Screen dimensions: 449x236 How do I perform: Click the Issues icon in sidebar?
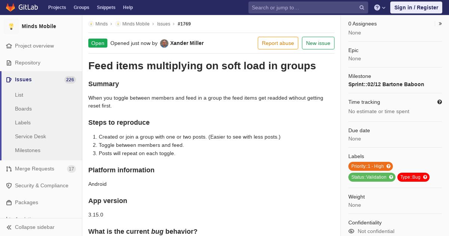coord(9,79)
